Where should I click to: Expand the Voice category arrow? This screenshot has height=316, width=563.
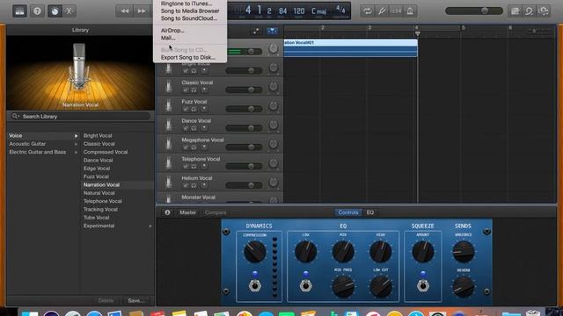(x=77, y=136)
